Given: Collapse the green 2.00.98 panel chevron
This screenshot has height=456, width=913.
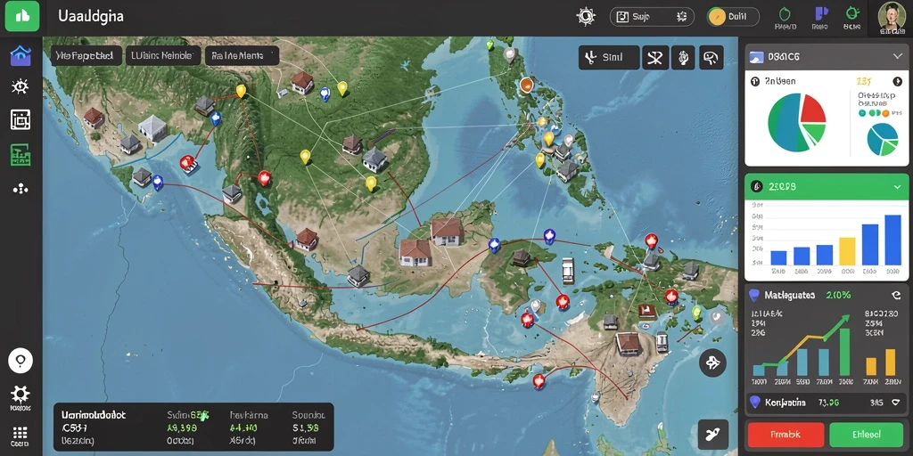Looking at the screenshot, I should [x=897, y=187].
